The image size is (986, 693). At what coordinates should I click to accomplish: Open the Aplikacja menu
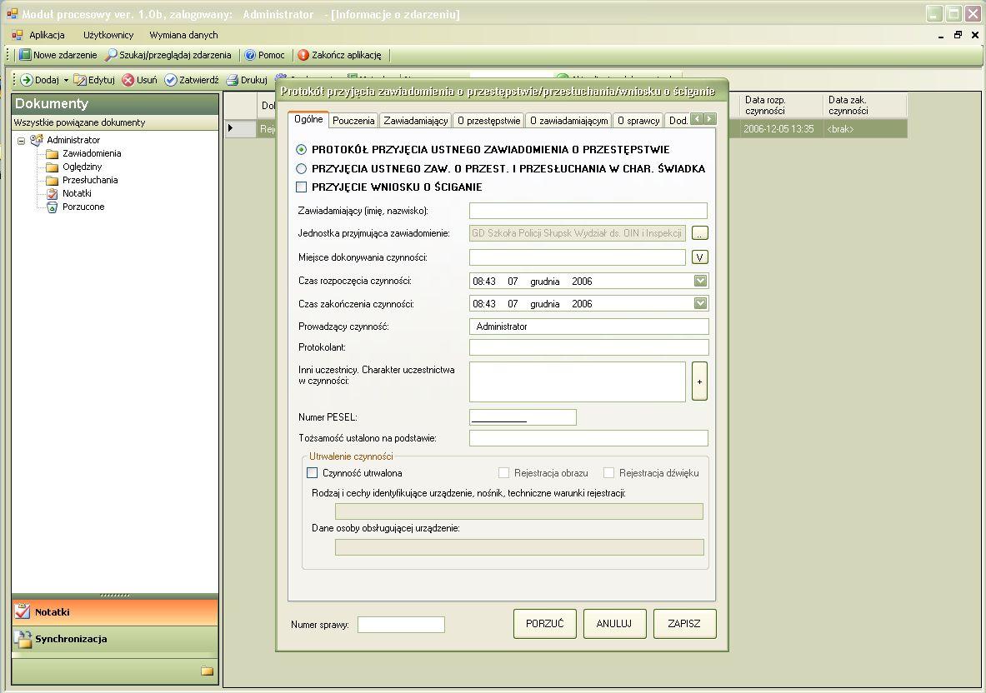(x=48, y=35)
